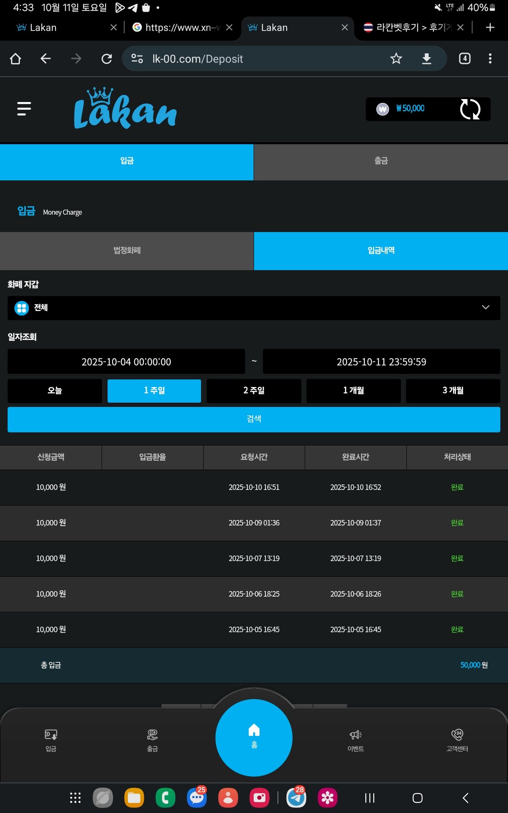Select the 2 주일 date range option
The width and height of the screenshot is (508, 813).
tap(254, 390)
